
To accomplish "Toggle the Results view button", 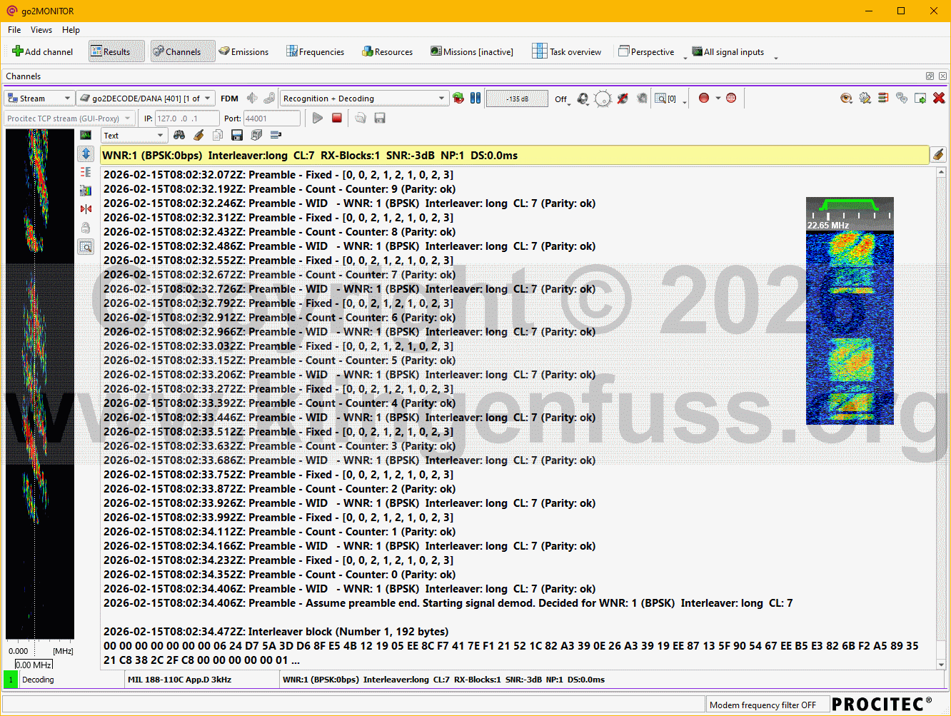I will (x=116, y=51).
